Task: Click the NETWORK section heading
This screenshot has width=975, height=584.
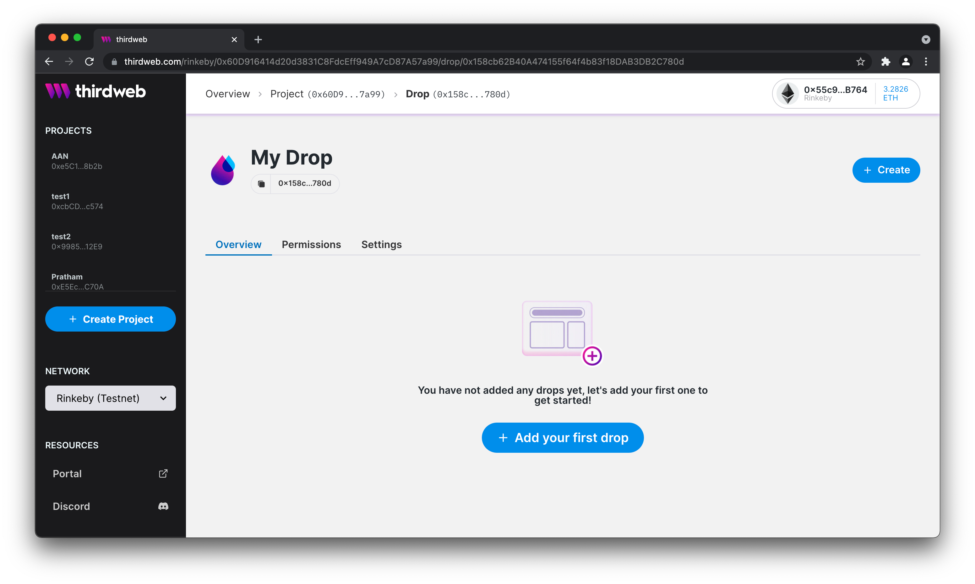Action: pos(67,371)
